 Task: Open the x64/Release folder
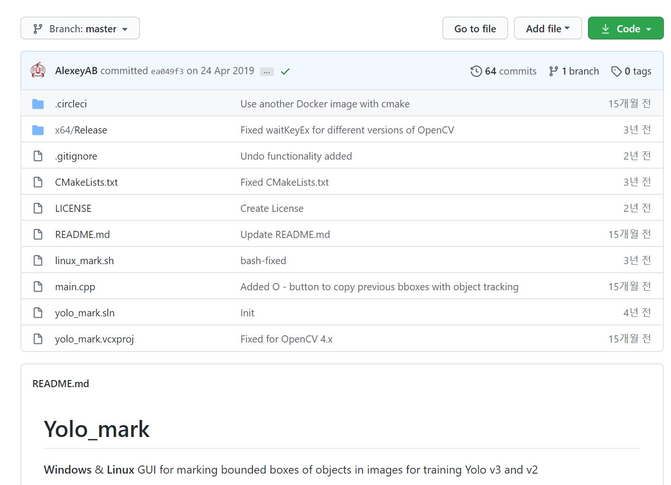pos(81,130)
